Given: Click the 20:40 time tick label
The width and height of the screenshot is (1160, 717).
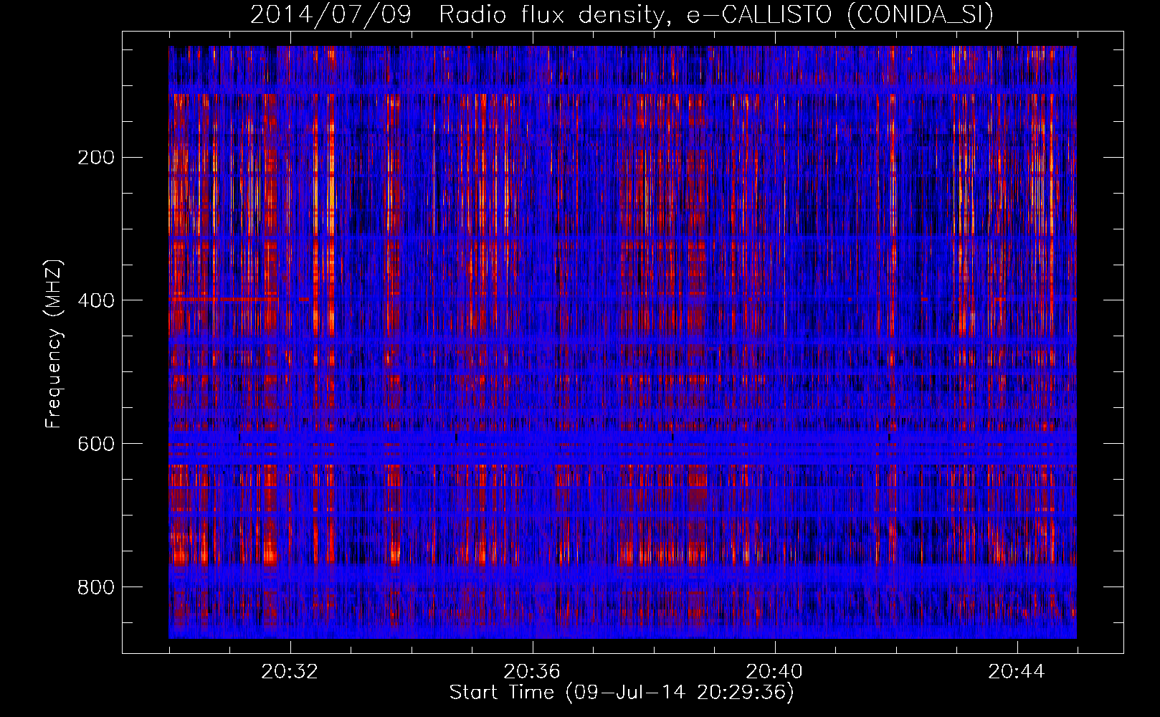Looking at the screenshot, I should coord(774,672).
